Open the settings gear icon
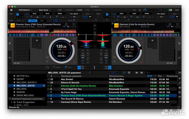 point(140,10)
